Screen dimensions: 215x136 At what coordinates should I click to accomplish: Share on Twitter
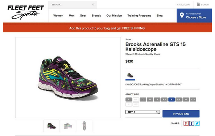click(197, 123)
